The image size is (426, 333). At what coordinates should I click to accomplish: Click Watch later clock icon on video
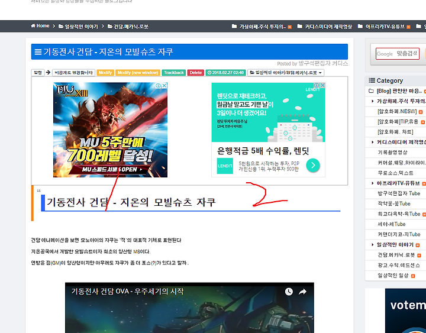coord(289,292)
